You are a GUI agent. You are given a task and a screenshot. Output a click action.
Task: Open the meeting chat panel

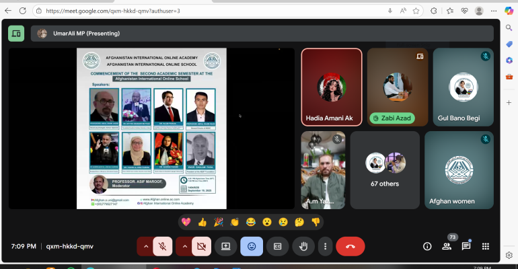(x=466, y=246)
